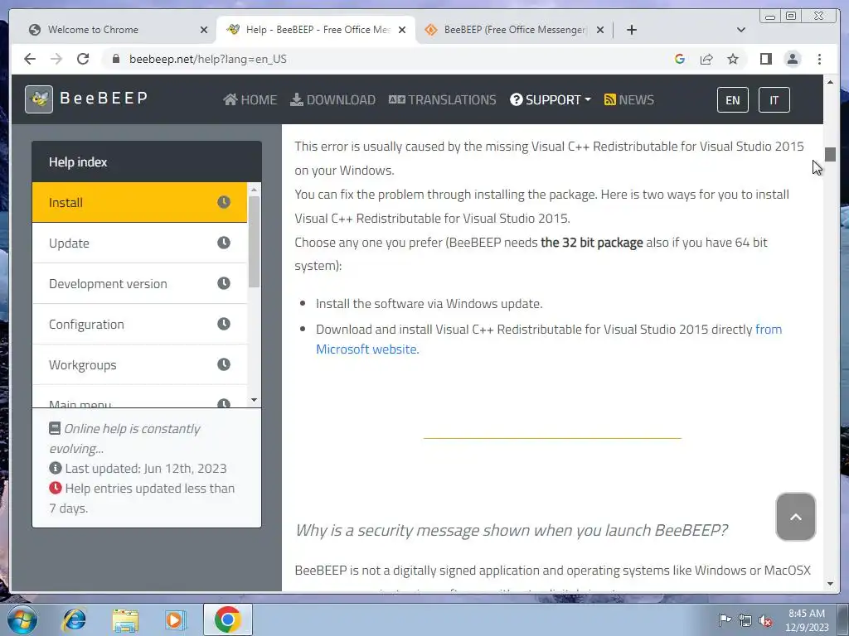Click the address bar URL field

[390, 59]
